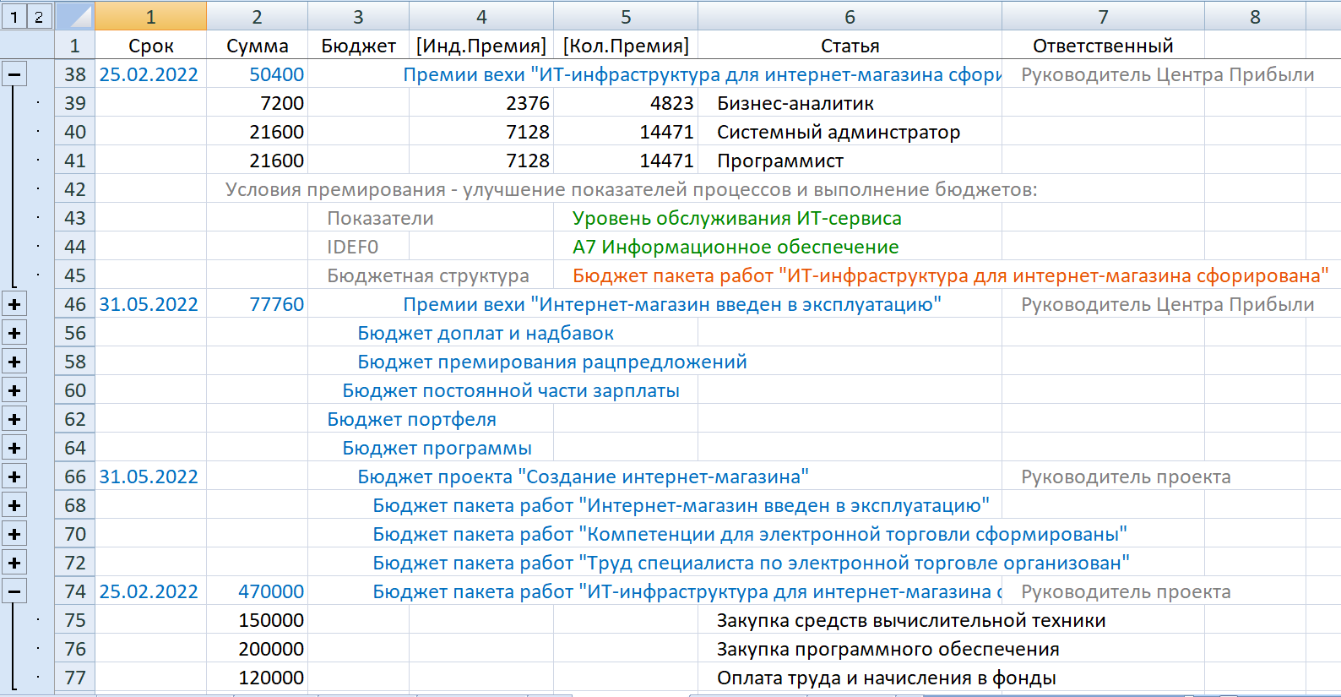Select row 42 header
The width and height of the screenshot is (1341, 697).
click(x=75, y=189)
